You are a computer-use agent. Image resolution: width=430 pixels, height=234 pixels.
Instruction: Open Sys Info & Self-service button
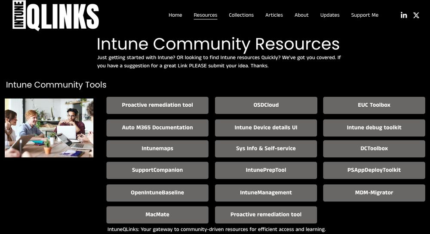[266, 149]
